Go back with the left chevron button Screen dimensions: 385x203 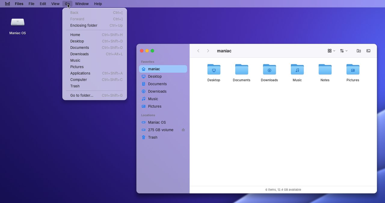click(x=198, y=51)
